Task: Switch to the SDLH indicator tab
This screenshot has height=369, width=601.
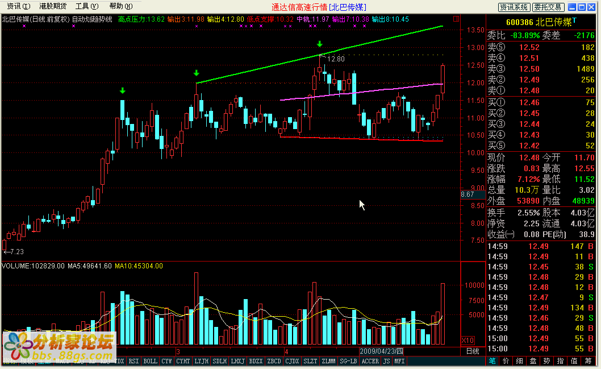Action: (x=220, y=361)
